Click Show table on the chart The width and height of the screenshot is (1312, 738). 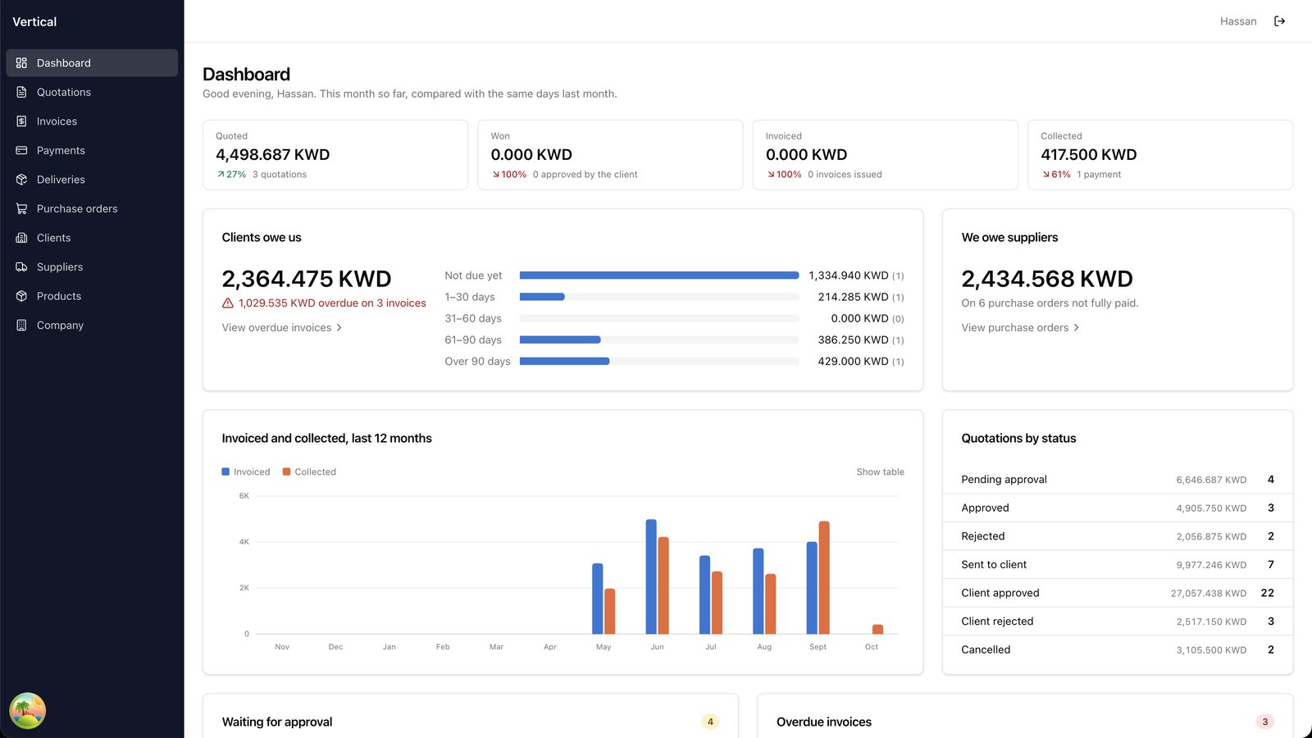tap(880, 472)
